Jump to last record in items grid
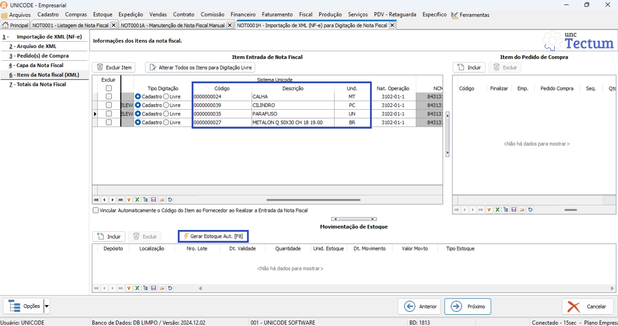Viewport: 618px width, 326px height. coord(121,200)
